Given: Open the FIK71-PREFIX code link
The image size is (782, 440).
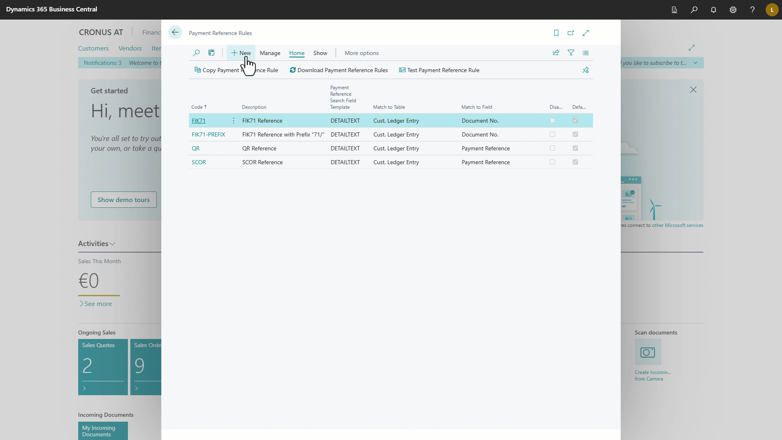Looking at the screenshot, I should click(x=209, y=134).
